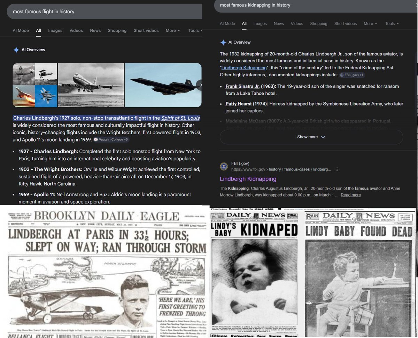Select the Shopping tab in the kidnapping search
The image size is (418, 338).
click(x=319, y=24)
